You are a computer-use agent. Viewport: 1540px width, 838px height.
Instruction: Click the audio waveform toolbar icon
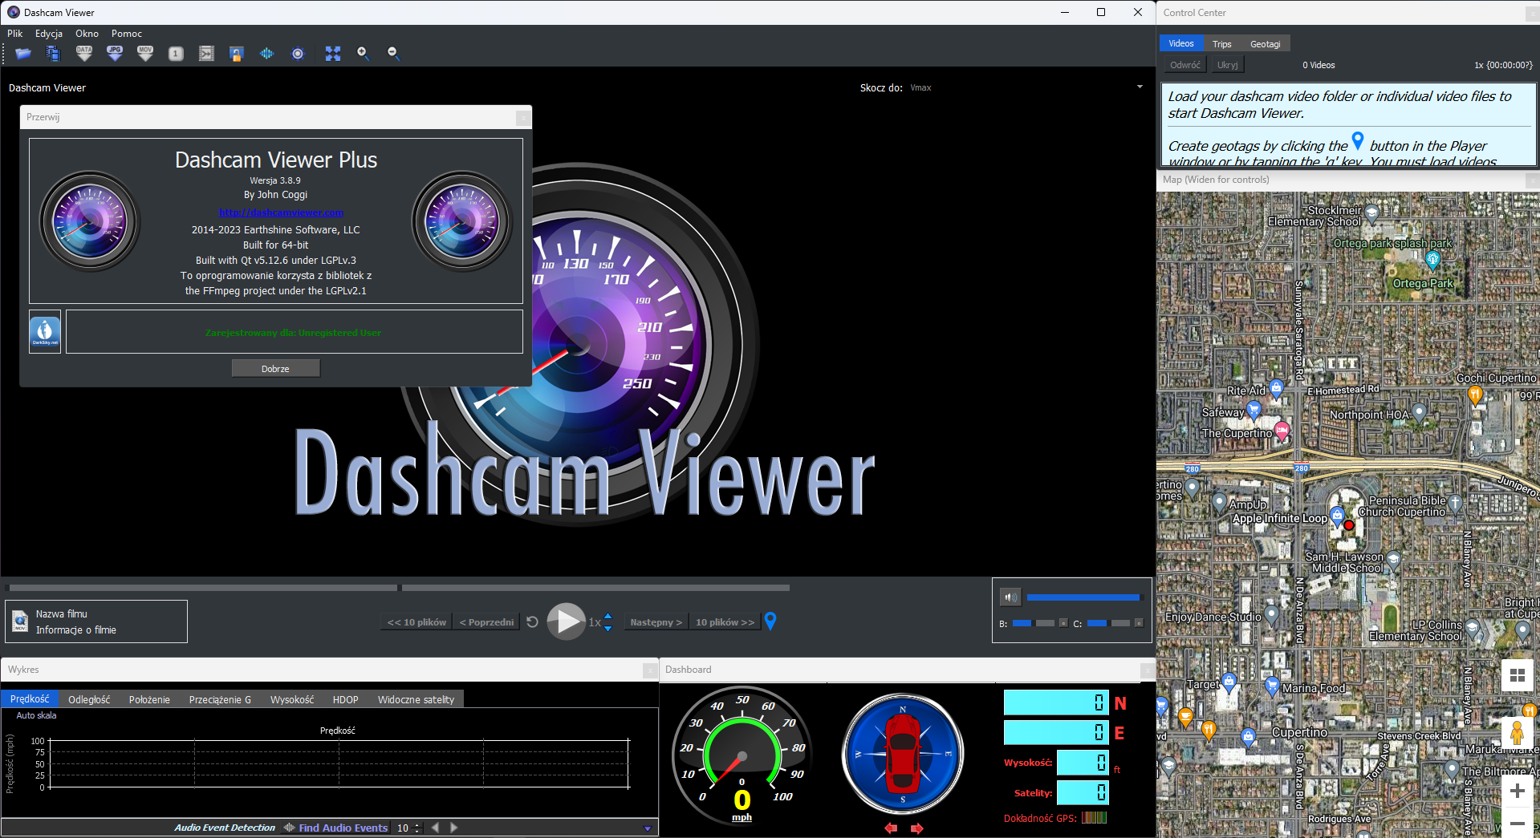coord(267,54)
